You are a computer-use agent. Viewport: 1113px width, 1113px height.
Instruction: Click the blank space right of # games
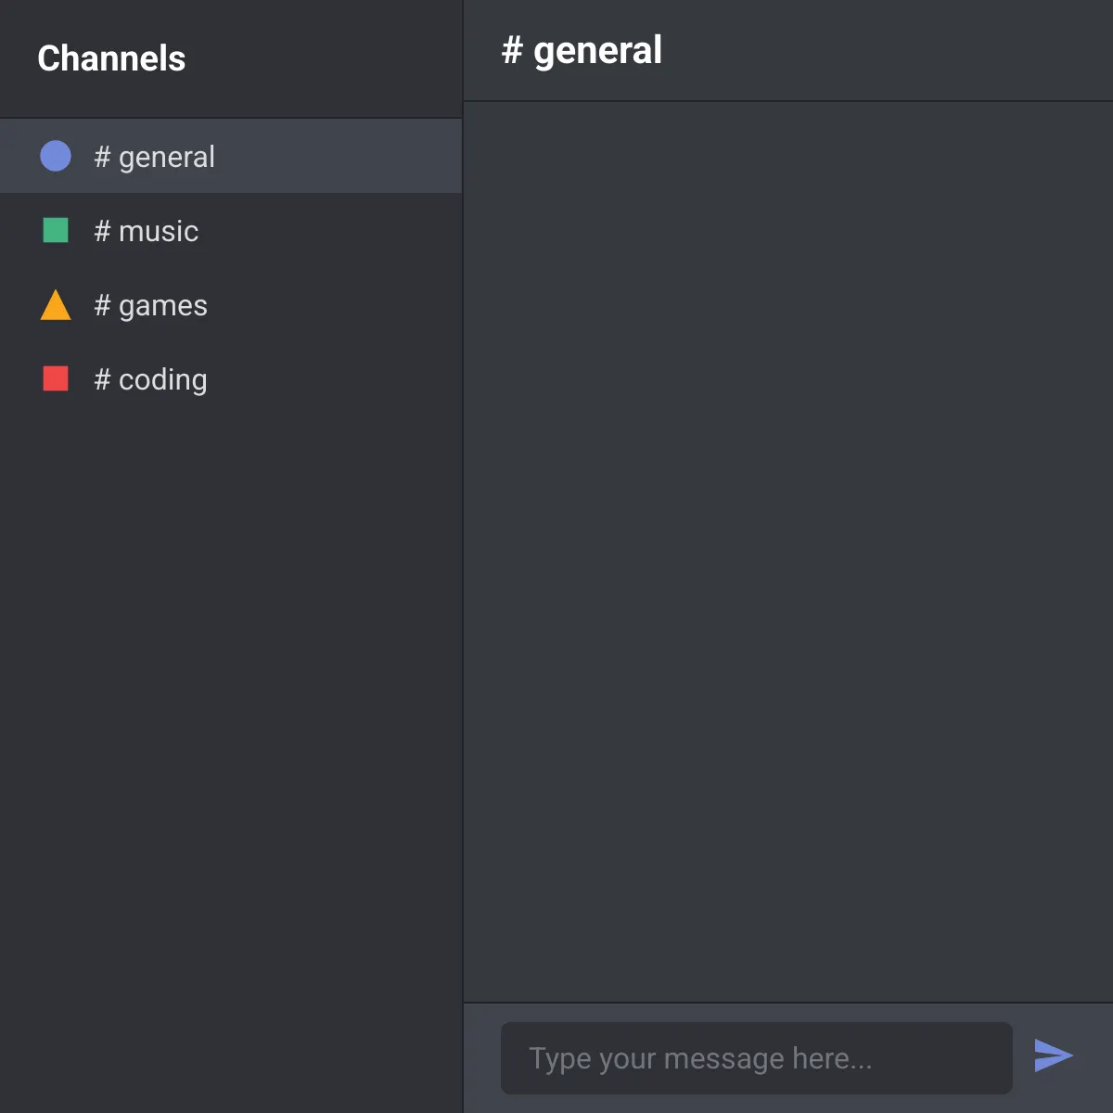pos(335,304)
